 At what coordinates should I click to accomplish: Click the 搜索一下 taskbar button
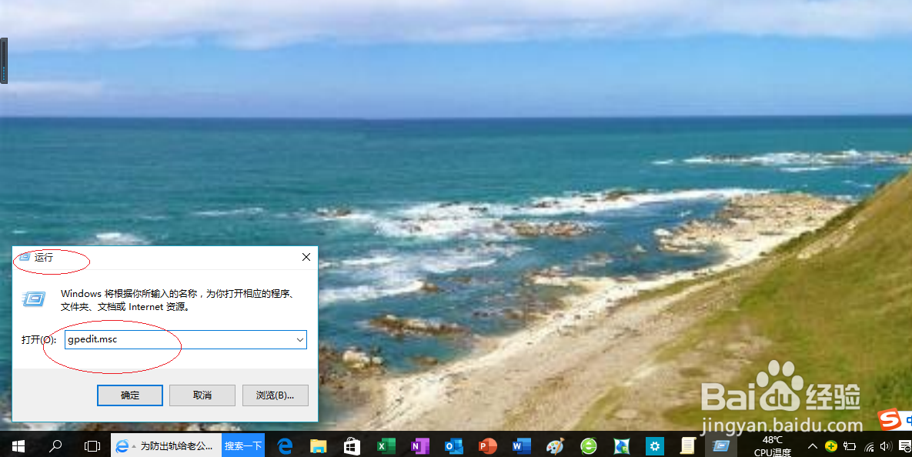(243, 446)
